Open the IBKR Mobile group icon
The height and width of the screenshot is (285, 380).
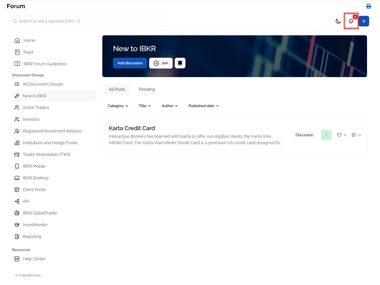[x=17, y=166]
